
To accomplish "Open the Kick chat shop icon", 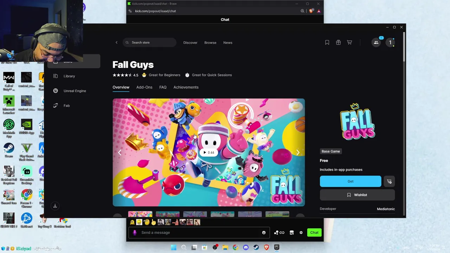I will (x=291, y=233).
